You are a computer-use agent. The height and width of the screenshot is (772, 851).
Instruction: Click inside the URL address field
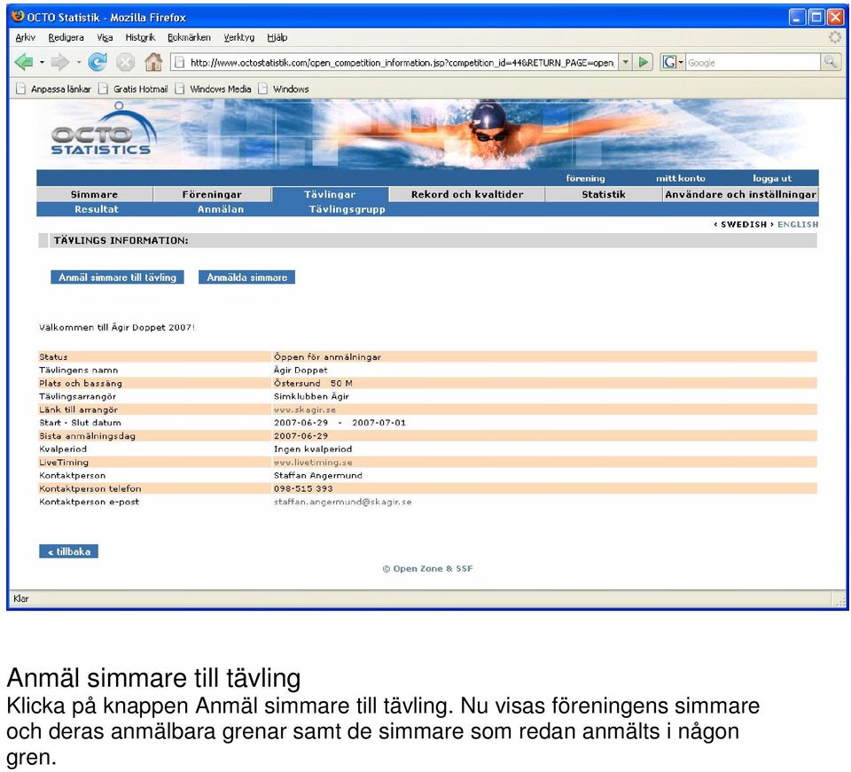tap(402, 62)
